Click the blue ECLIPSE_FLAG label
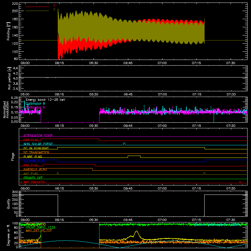The width and height of the screenshot is (251, 251). [34, 161]
